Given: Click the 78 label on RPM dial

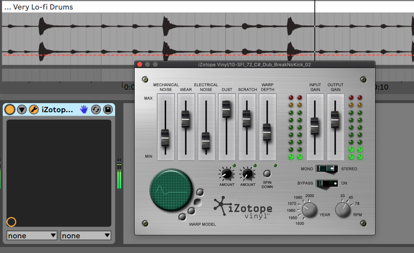Looking at the screenshot, I should tap(357, 203).
